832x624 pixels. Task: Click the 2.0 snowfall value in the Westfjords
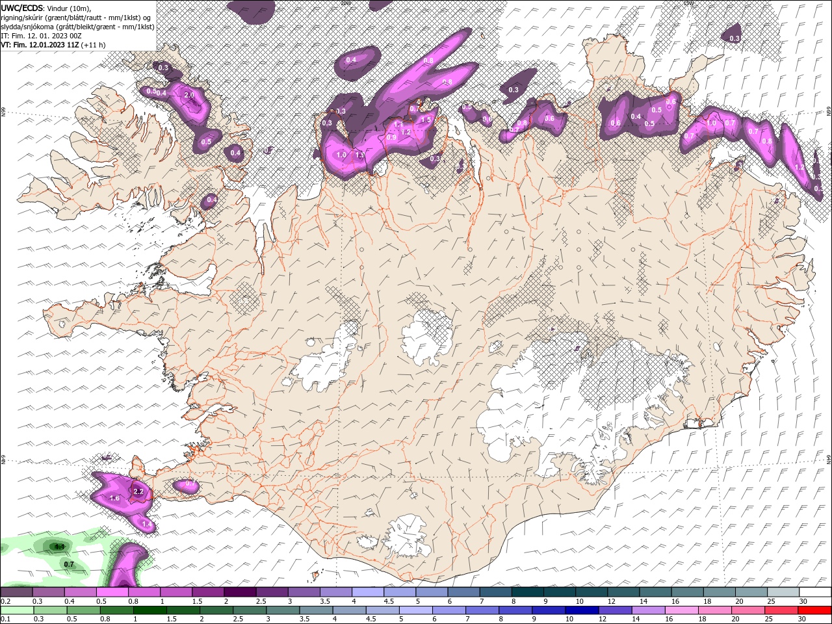(189, 95)
